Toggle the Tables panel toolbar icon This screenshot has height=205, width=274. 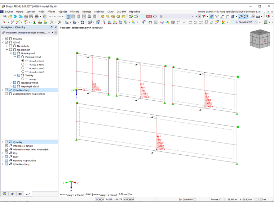[x=74, y=17]
